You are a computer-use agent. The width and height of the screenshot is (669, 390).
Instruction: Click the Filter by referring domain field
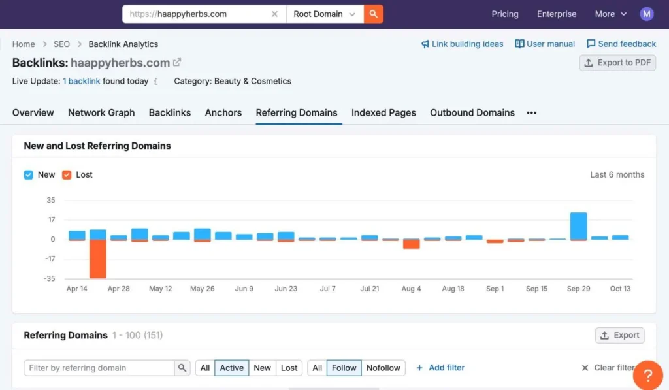point(99,368)
